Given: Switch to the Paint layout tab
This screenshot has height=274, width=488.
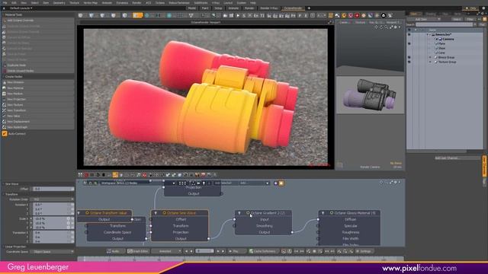Looking at the screenshot, I should [x=205, y=8].
